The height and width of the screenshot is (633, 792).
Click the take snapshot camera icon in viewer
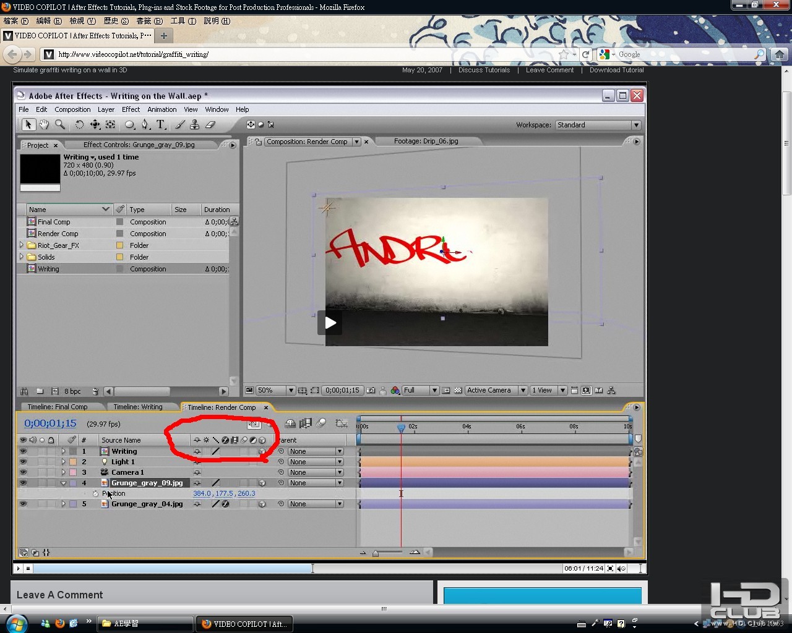point(371,391)
